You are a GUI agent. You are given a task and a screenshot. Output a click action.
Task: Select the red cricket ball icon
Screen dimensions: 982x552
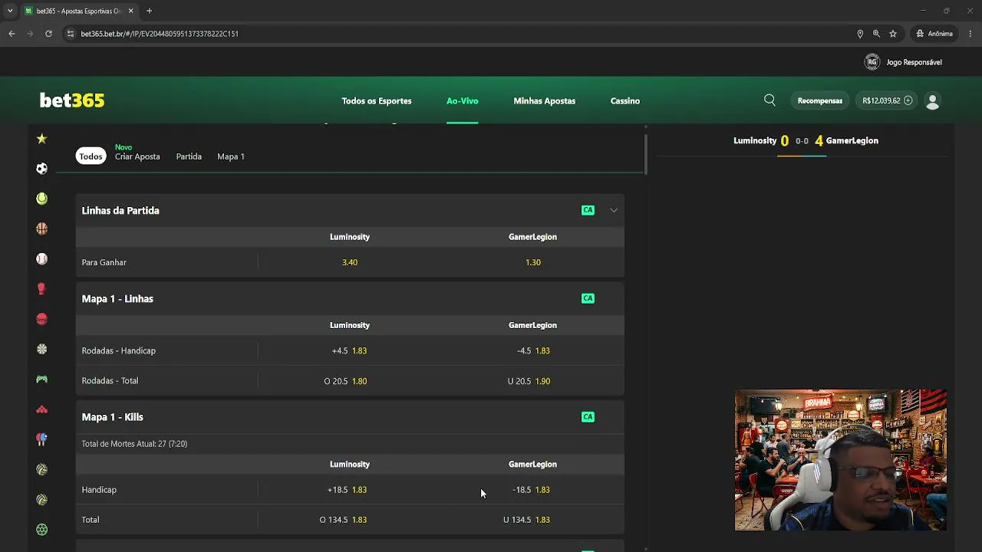pos(41,319)
